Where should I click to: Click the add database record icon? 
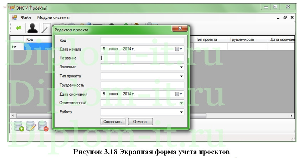point(19,126)
